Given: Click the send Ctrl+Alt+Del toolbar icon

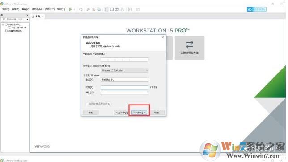Looking at the screenshot, I should tap(80, 9).
